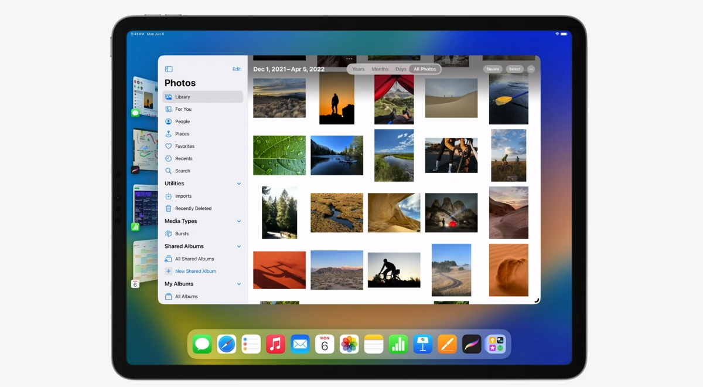The height and width of the screenshot is (387, 703).
Task: Collapse the Media Types section
Action: 239,221
